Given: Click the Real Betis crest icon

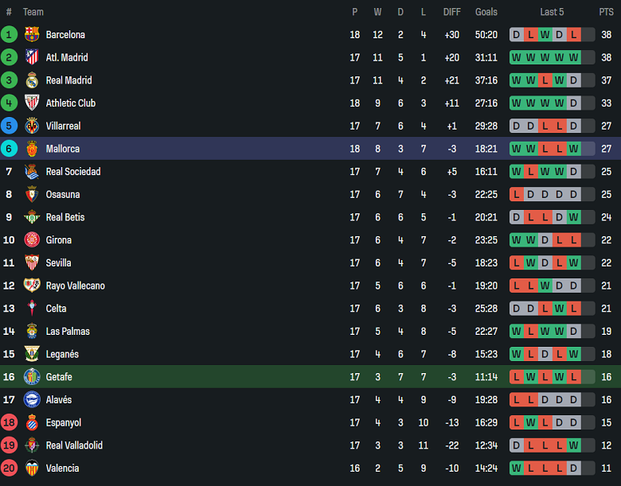Looking at the screenshot, I should tap(32, 217).
